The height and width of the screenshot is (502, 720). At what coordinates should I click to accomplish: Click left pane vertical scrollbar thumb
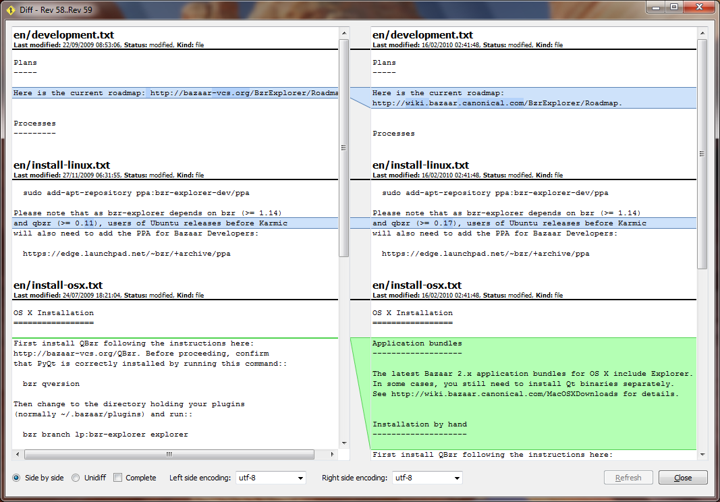344,148
